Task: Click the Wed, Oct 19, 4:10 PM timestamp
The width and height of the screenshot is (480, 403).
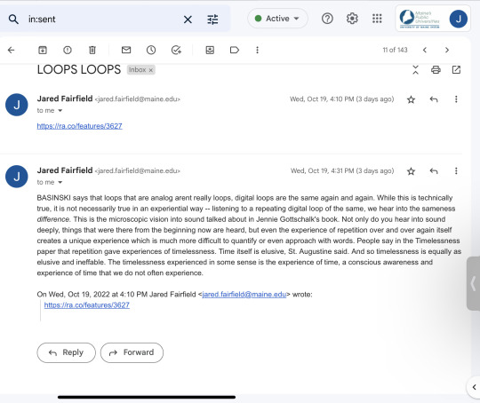Action: [x=341, y=99]
